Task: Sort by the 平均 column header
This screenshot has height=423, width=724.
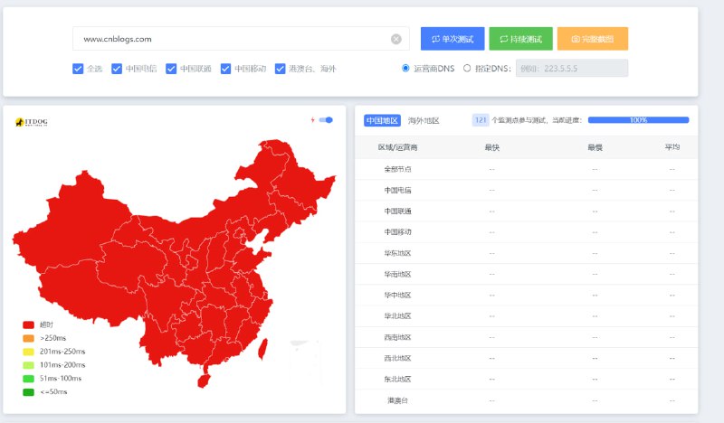Action: coord(672,146)
